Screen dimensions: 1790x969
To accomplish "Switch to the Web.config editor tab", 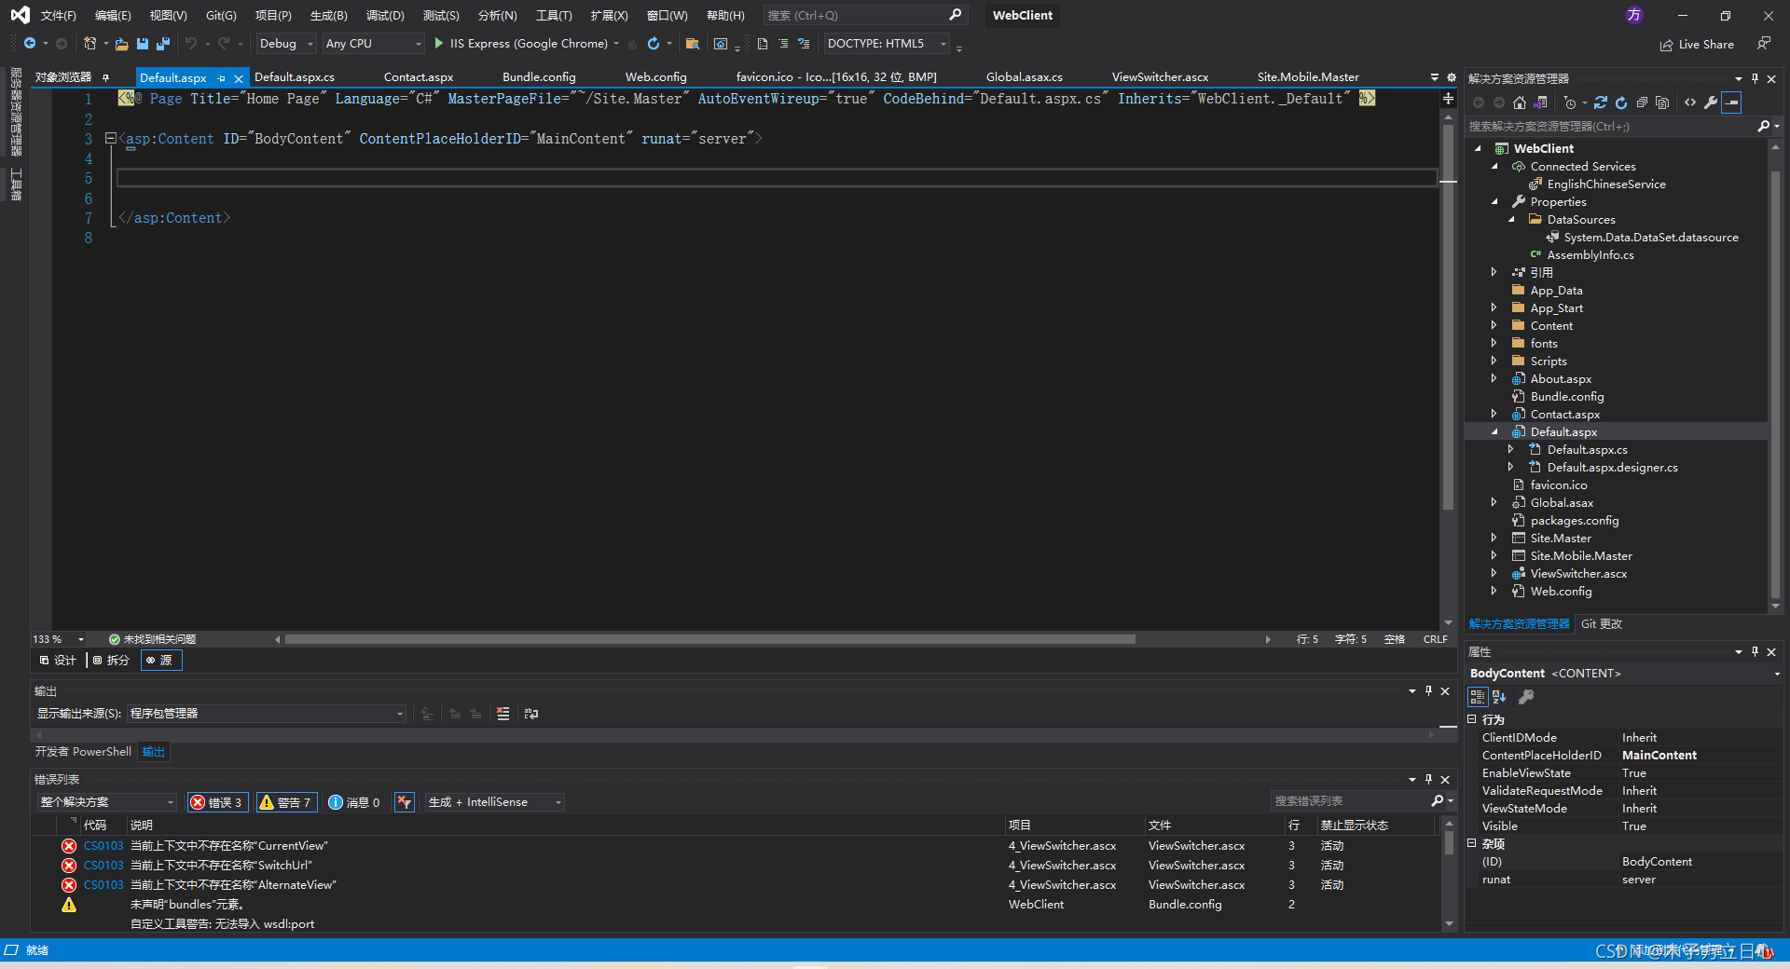I will pyautogui.click(x=655, y=77).
